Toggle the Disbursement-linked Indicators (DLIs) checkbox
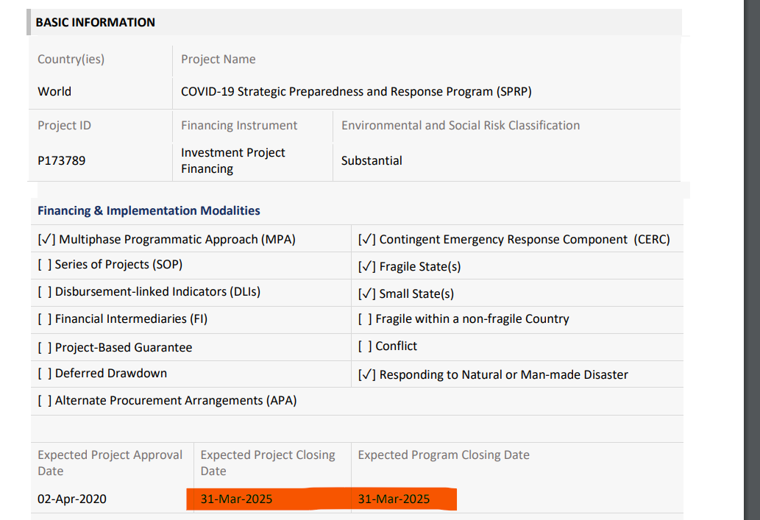Screen dimensions: 760x520 (x=45, y=292)
